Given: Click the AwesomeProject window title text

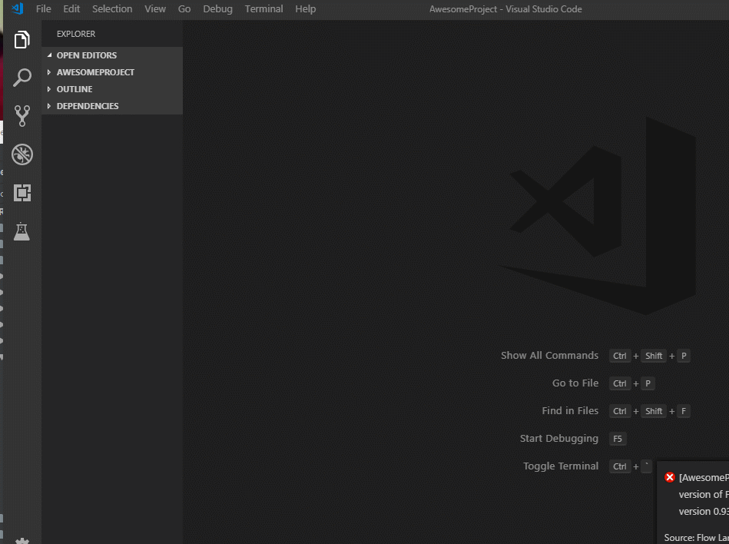Looking at the screenshot, I should [505, 8].
